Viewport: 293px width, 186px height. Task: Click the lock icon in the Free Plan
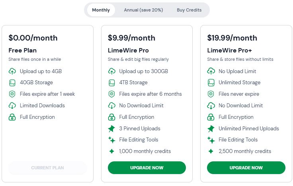pyautogui.click(x=12, y=117)
